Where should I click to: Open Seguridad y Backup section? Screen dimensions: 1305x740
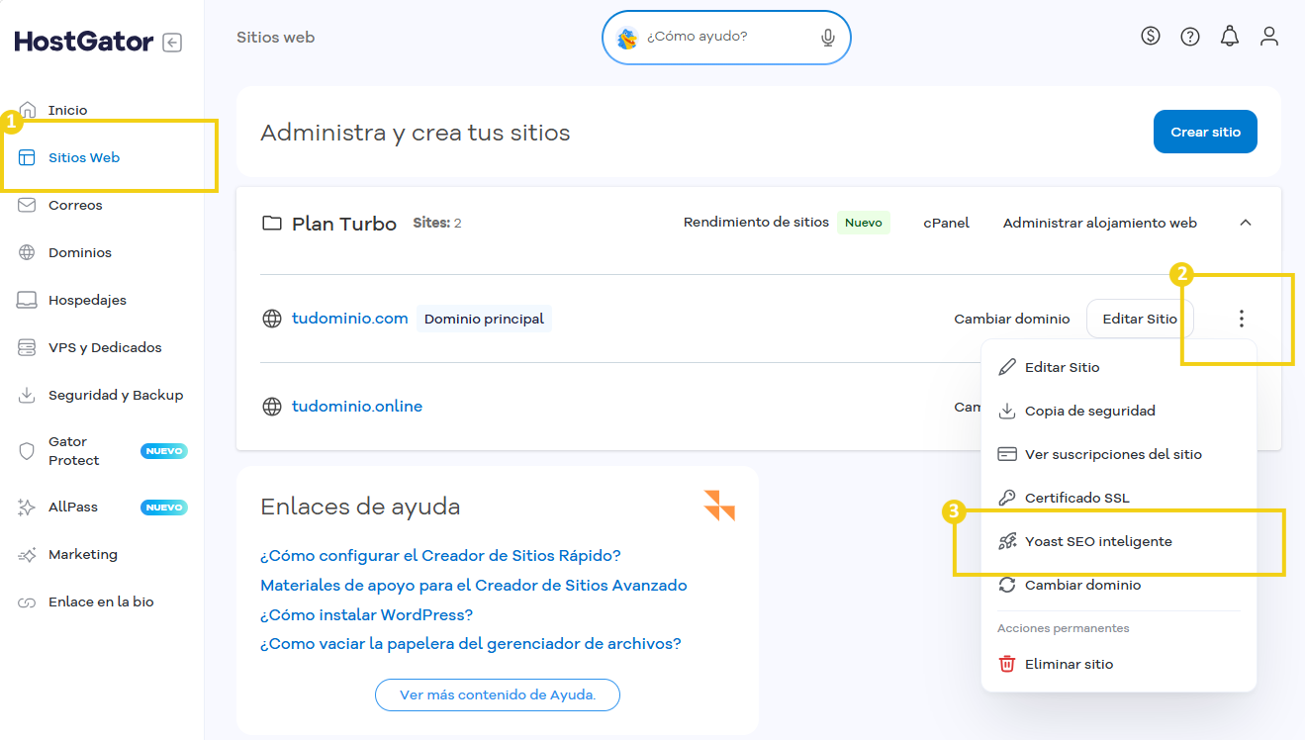click(116, 395)
